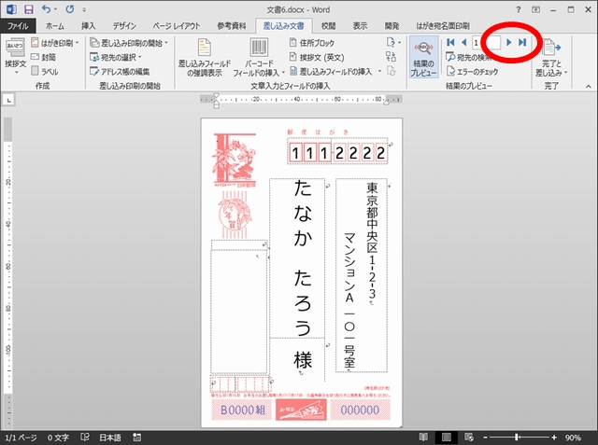Click アドレス帳の編集

(120, 71)
